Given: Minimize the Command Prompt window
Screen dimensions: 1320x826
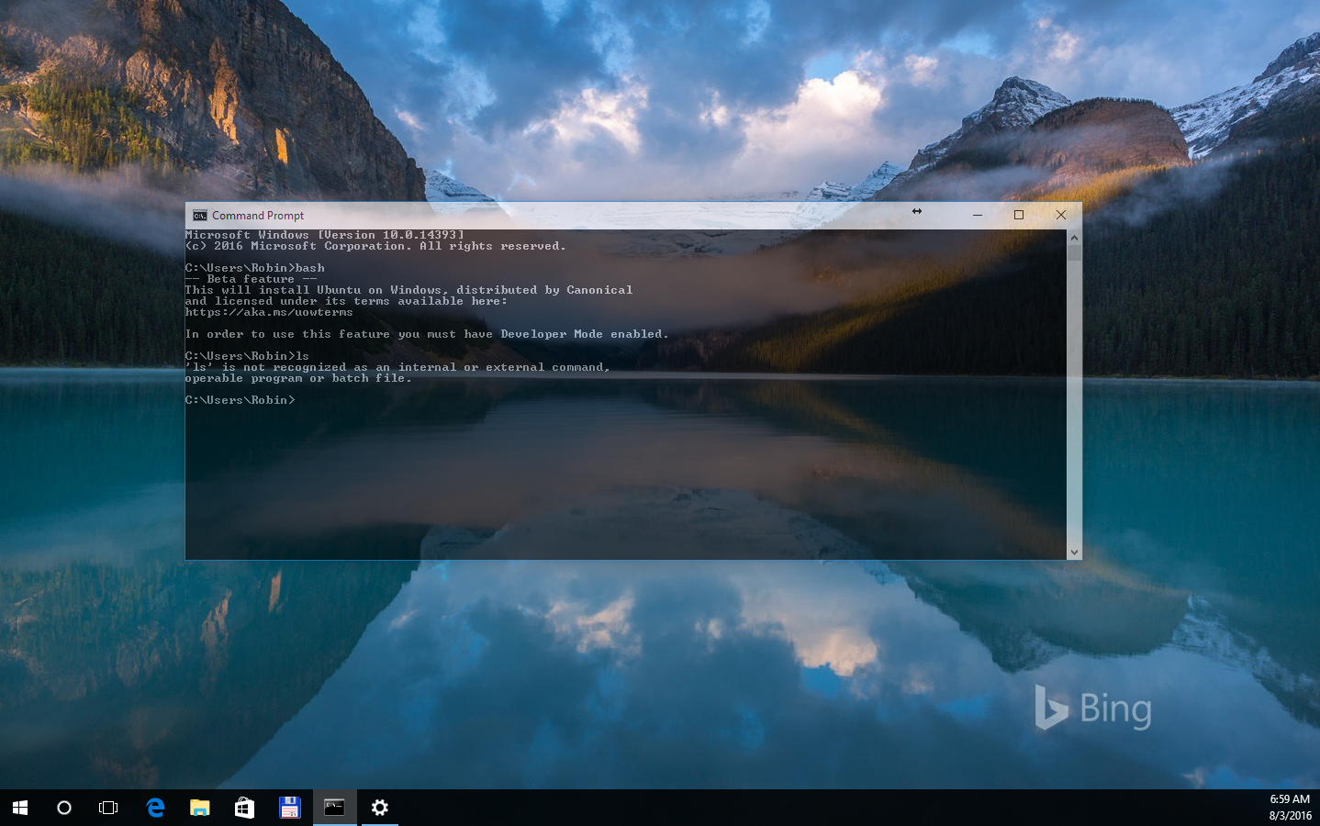Looking at the screenshot, I should pyautogui.click(x=978, y=215).
